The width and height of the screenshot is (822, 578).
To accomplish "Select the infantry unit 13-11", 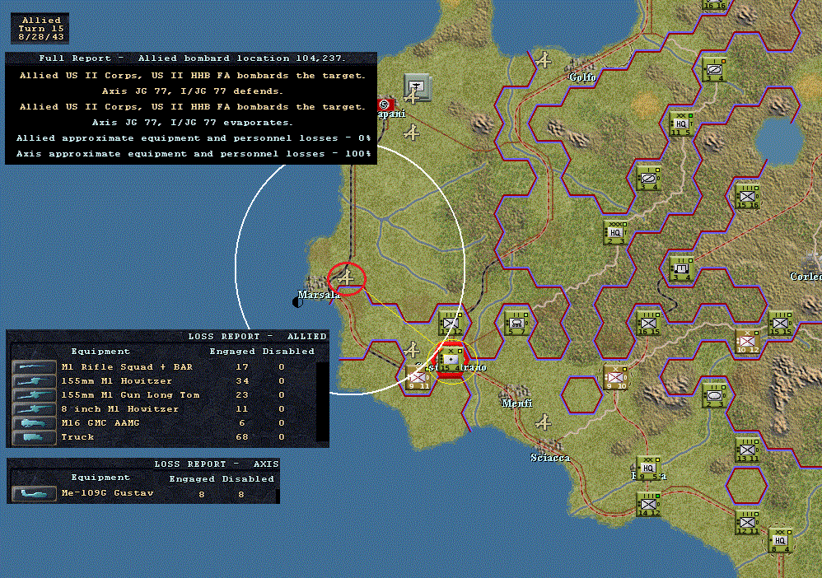I will [x=748, y=450].
